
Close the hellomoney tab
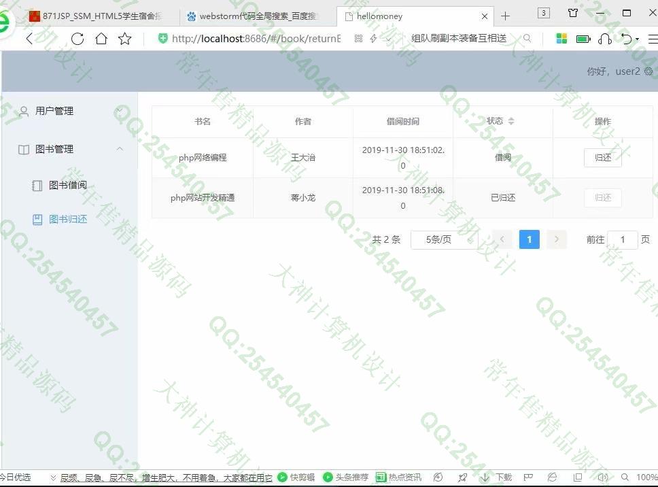pyautogui.click(x=485, y=16)
